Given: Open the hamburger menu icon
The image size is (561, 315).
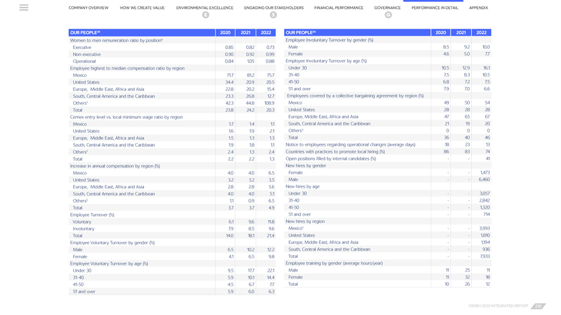Looking at the screenshot, I should click(24, 8).
